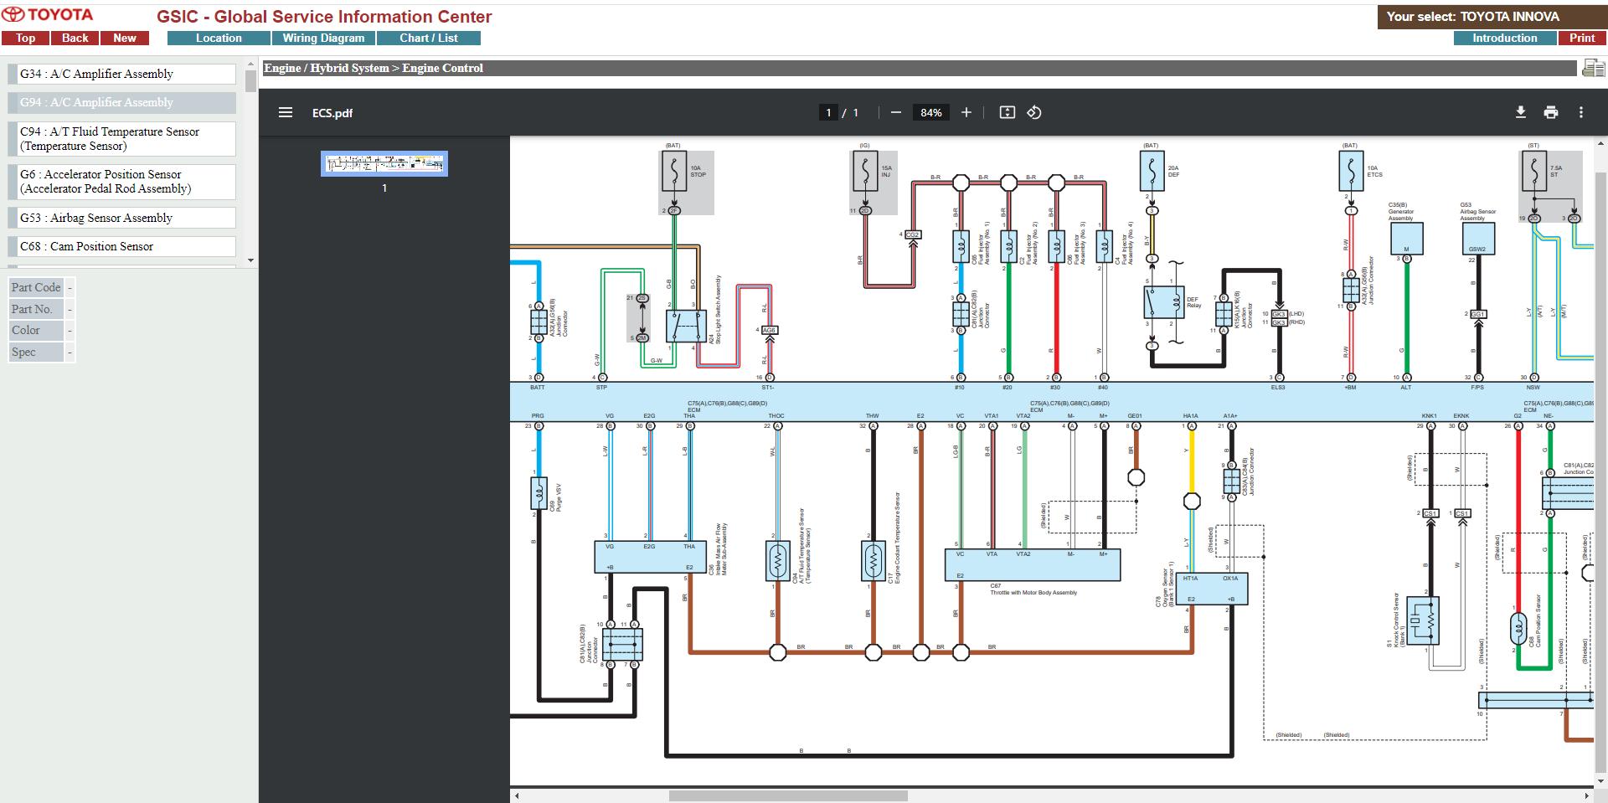Screen dimensions: 1608x803
Task: Click the Engine Control breadcrumb text
Action: click(442, 69)
